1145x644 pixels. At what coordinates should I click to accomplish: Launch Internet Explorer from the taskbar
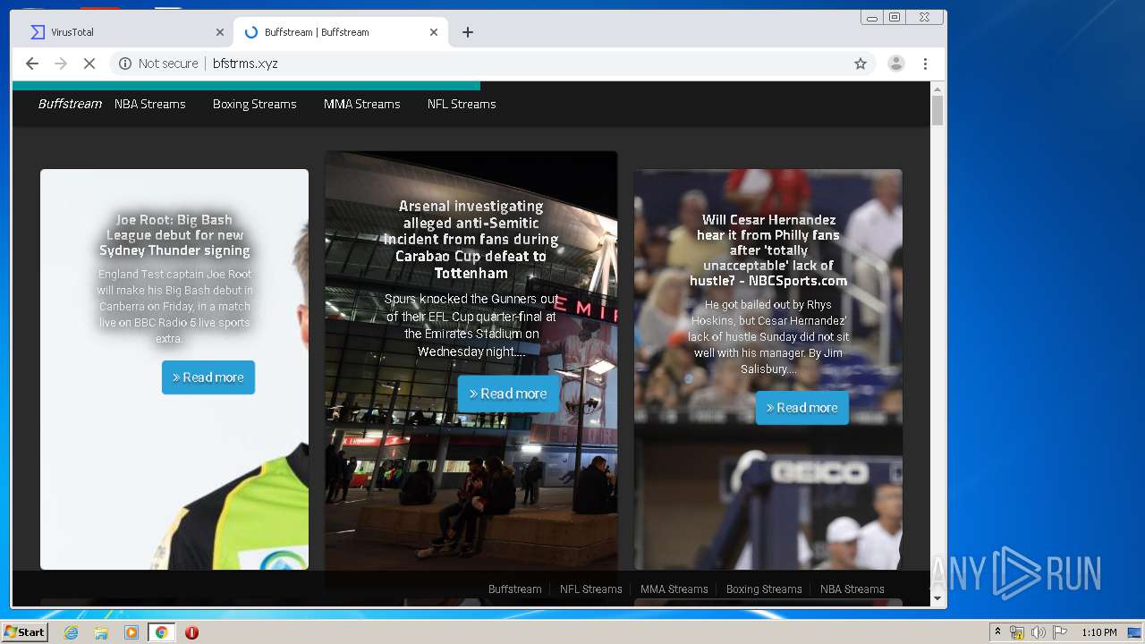[x=72, y=632]
